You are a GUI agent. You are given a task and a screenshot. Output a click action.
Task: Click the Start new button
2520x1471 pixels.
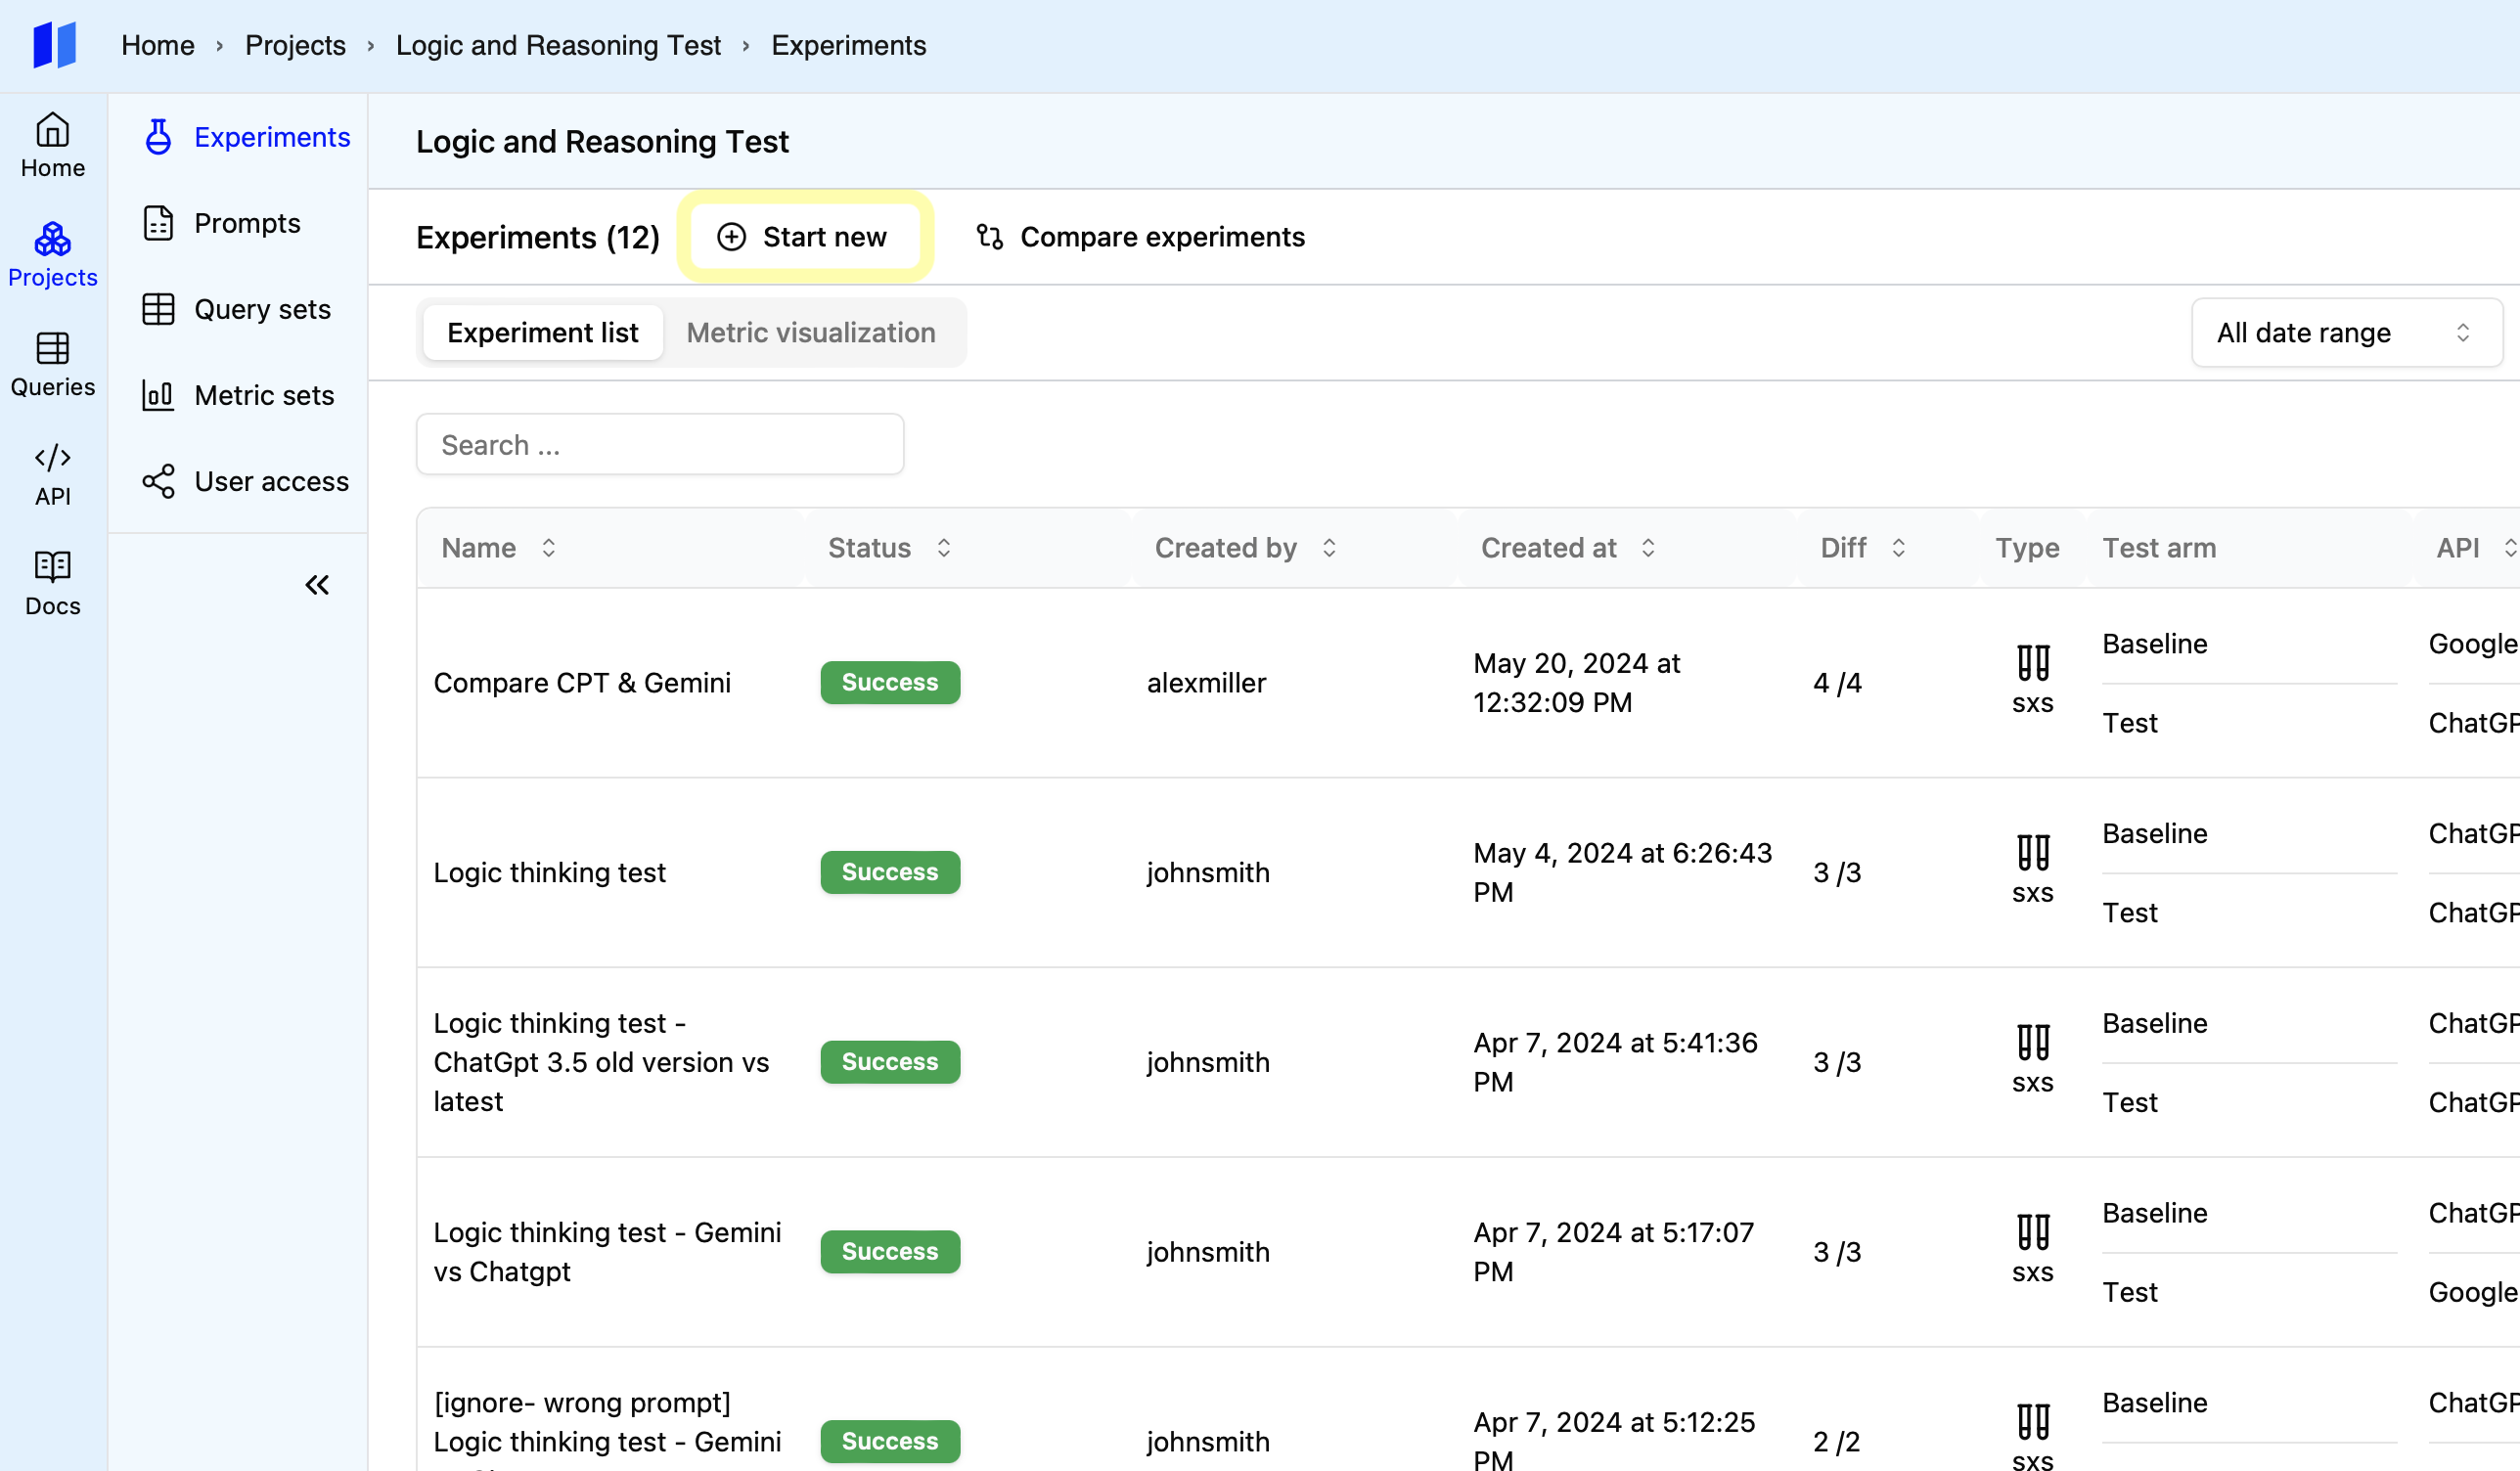tap(804, 237)
